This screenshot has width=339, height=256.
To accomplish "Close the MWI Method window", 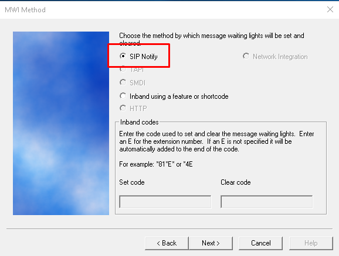I will [x=330, y=9].
